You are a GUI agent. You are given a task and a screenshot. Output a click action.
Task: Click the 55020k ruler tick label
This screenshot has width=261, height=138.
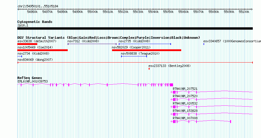pyautogui.click(x=123, y=12)
